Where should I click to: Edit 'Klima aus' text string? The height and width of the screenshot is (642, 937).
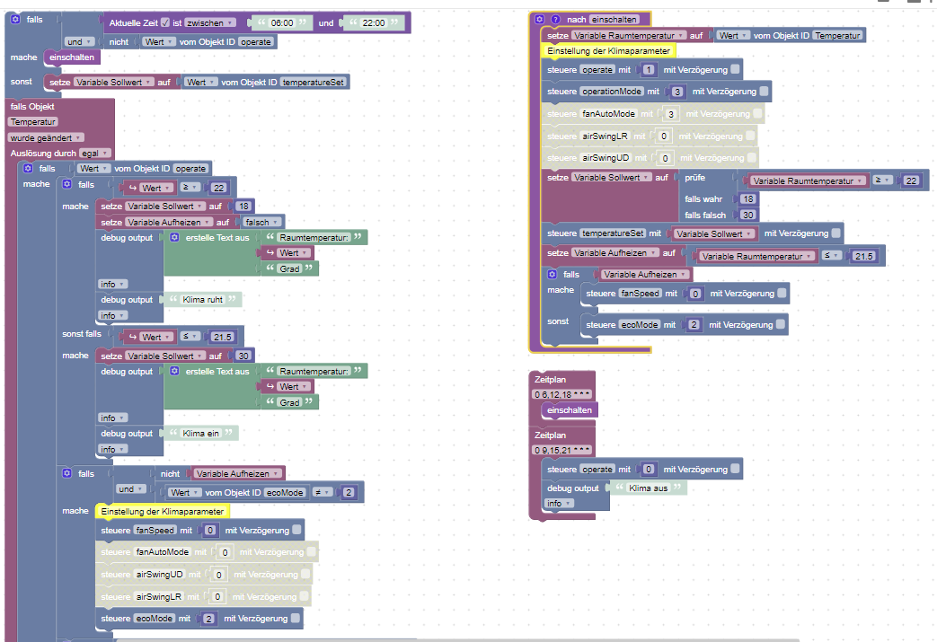point(649,488)
